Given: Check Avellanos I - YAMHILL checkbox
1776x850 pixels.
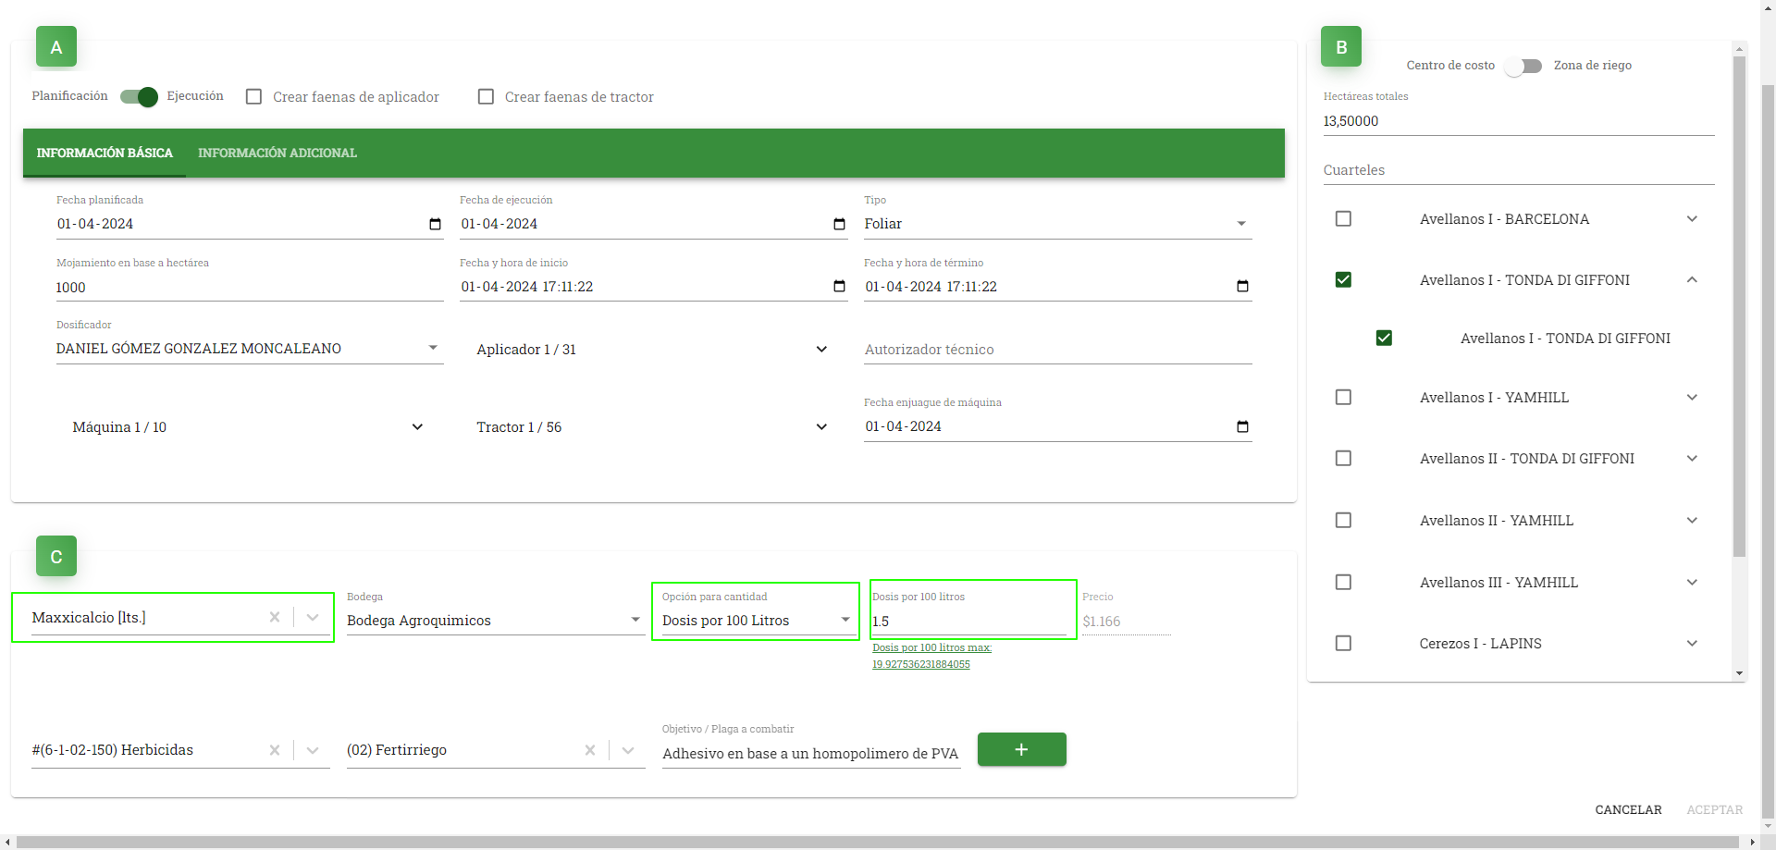Looking at the screenshot, I should click(x=1343, y=397).
